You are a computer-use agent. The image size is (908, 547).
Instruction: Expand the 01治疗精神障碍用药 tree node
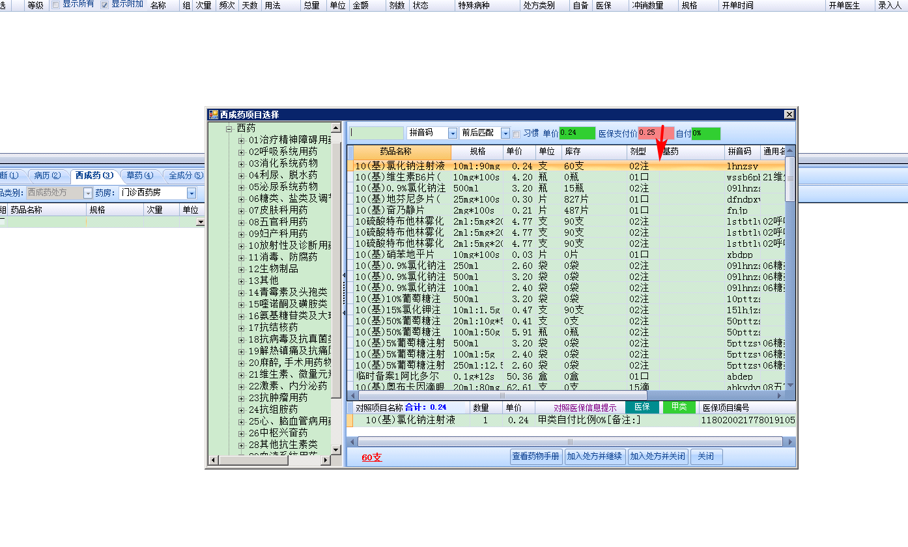coord(242,140)
